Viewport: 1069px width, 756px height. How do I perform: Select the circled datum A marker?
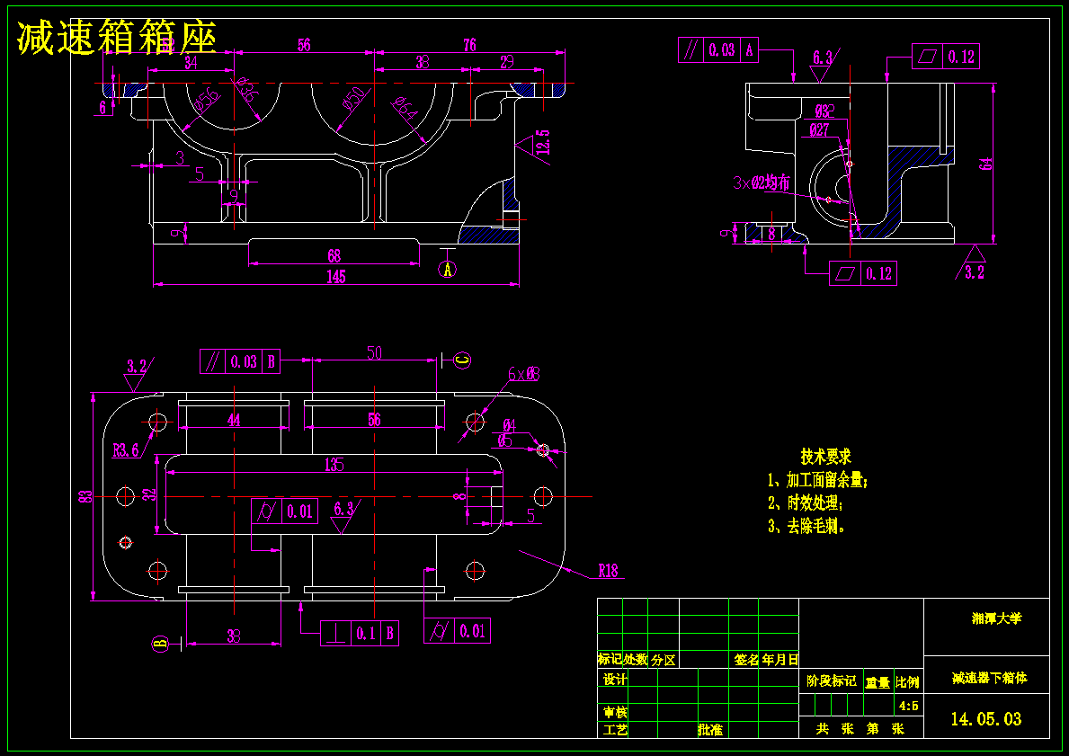(x=448, y=270)
